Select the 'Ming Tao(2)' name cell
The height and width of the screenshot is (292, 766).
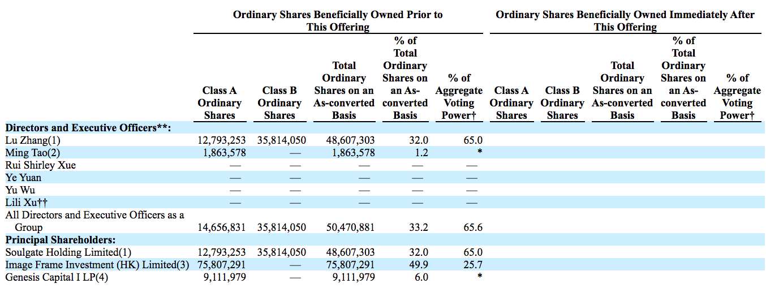tap(32, 153)
